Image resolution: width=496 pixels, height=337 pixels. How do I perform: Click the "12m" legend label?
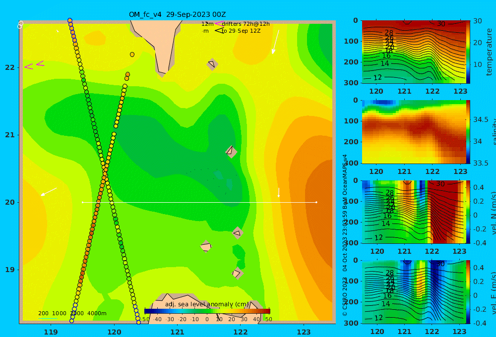click(207, 24)
